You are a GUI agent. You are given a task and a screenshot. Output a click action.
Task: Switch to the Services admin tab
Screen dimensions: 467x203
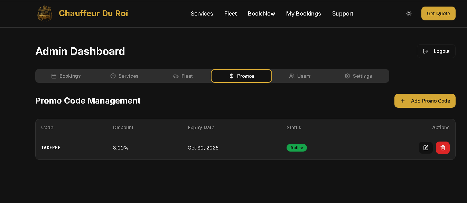124,76
